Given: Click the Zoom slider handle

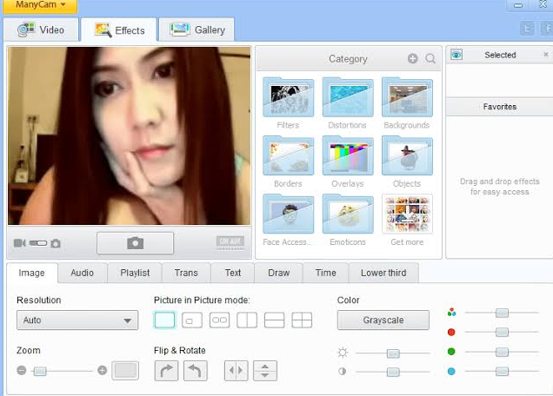Looking at the screenshot, I should pyautogui.click(x=40, y=371).
